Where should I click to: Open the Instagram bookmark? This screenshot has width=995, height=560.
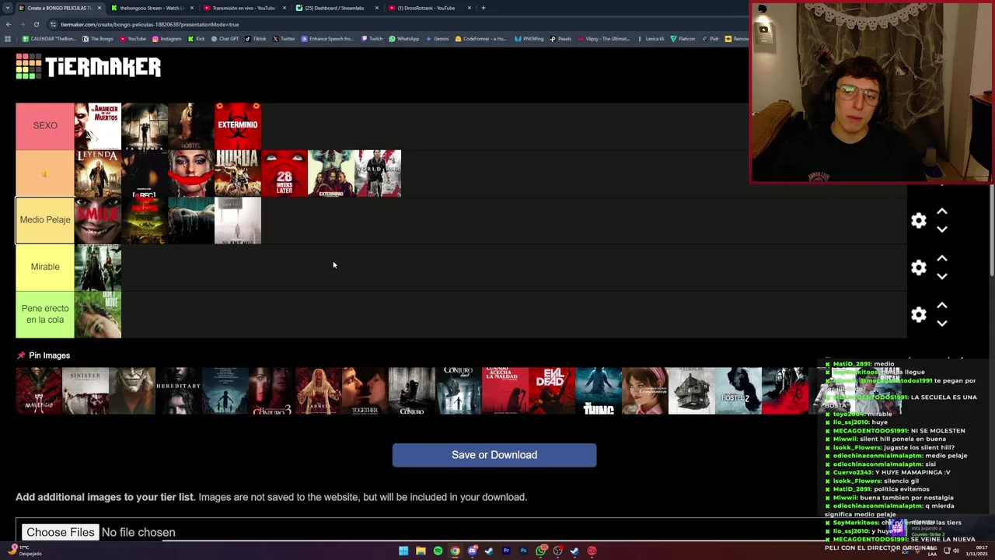pos(167,39)
